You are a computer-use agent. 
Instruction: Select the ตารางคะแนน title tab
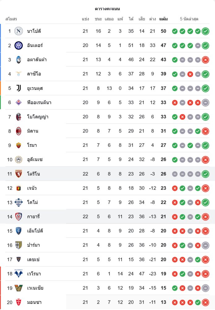[x=107, y=9]
